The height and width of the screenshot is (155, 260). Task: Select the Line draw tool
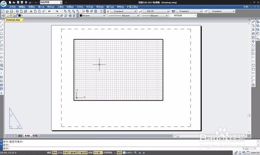[2, 21]
